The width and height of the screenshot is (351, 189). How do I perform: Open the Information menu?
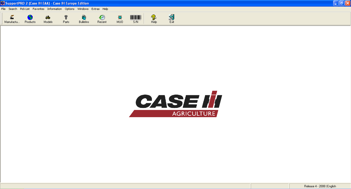pyautogui.click(x=55, y=9)
